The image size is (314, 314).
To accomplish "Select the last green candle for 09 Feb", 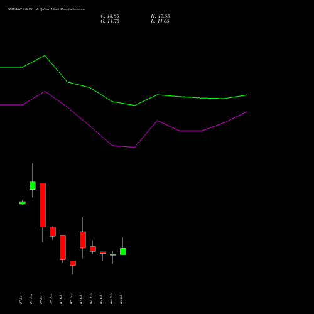I will 123,251.
